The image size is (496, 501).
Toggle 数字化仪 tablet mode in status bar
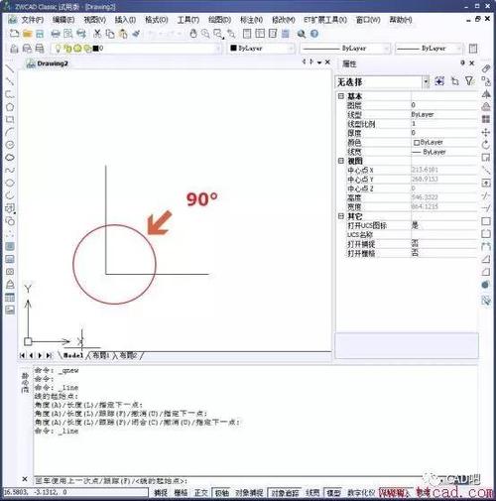(x=361, y=493)
